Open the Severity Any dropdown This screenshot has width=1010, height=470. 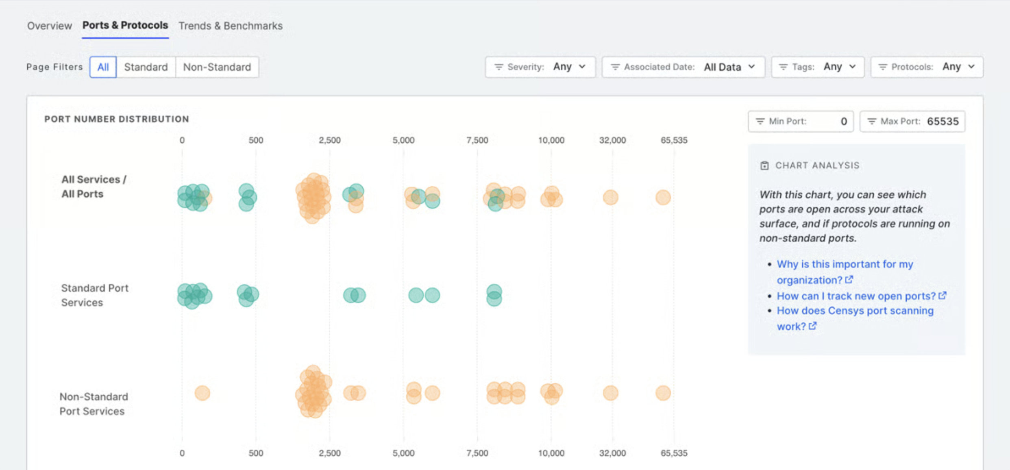click(x=568, y=67)
